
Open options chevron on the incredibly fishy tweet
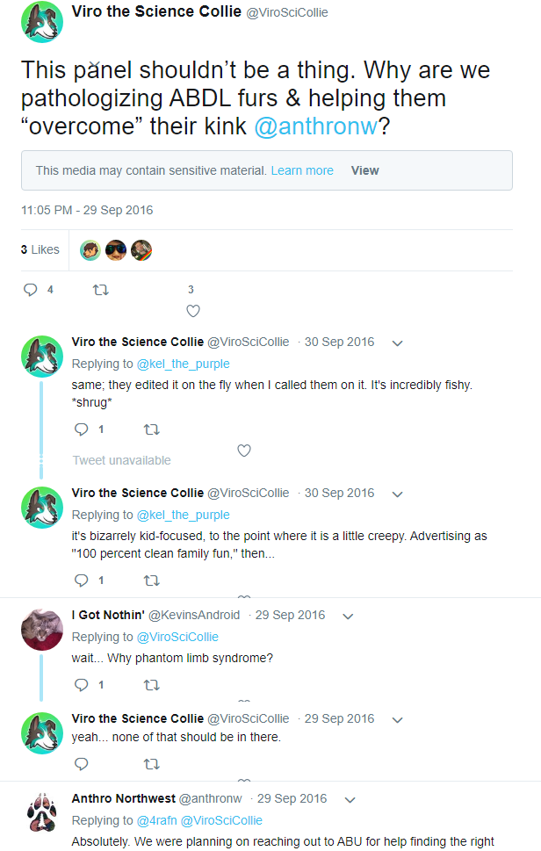point(397,343)
